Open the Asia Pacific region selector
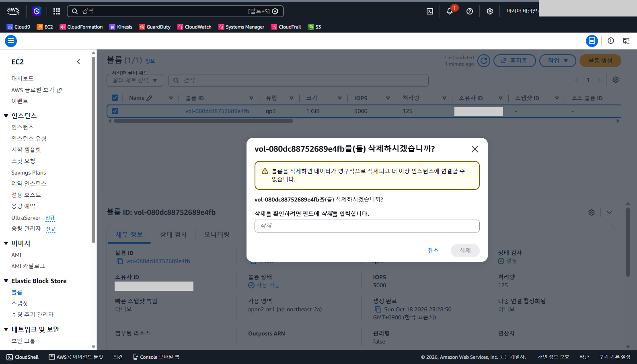This screenshot has width=637, height=364. point(522,11)
